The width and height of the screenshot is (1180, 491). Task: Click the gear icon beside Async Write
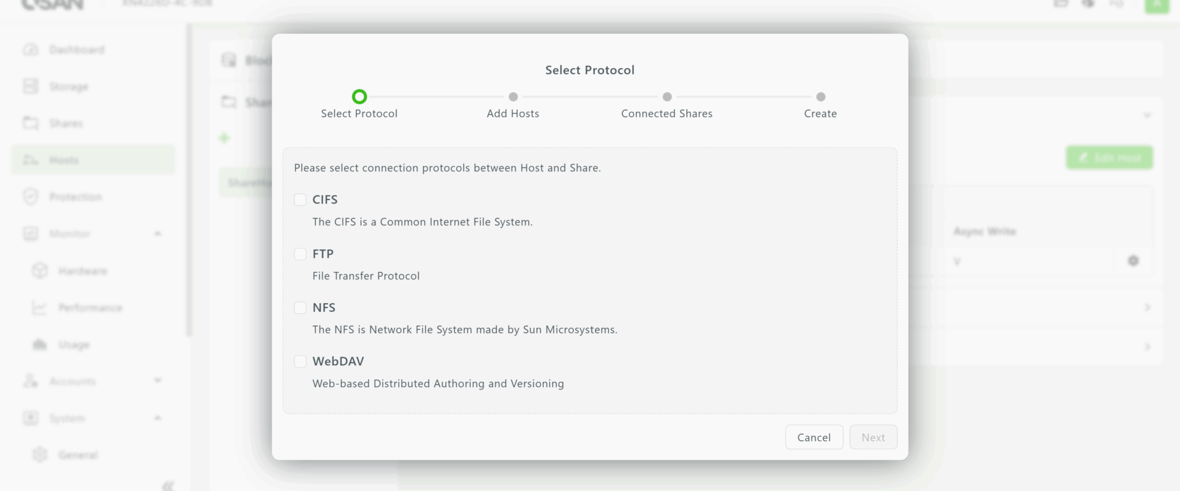(1133, 261)
